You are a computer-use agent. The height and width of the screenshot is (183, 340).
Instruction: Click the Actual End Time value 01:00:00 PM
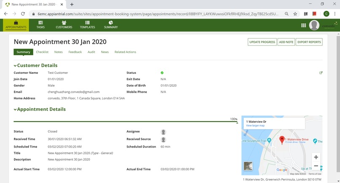(177, 170)
